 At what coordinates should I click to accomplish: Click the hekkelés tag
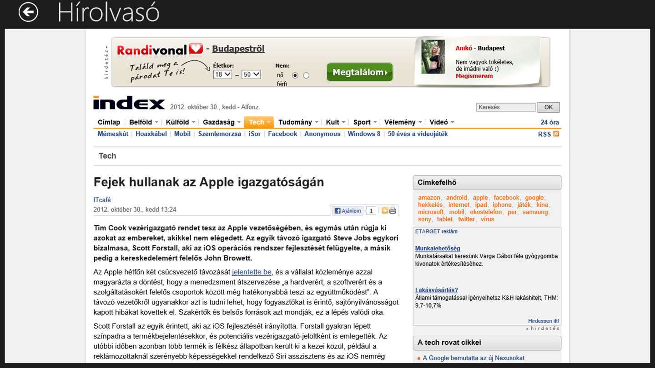pyautogui.click(x=430, y=205)
